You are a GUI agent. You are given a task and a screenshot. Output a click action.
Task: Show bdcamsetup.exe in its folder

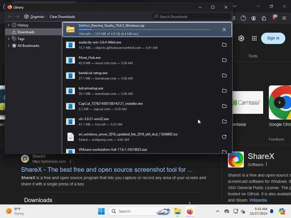224,91
